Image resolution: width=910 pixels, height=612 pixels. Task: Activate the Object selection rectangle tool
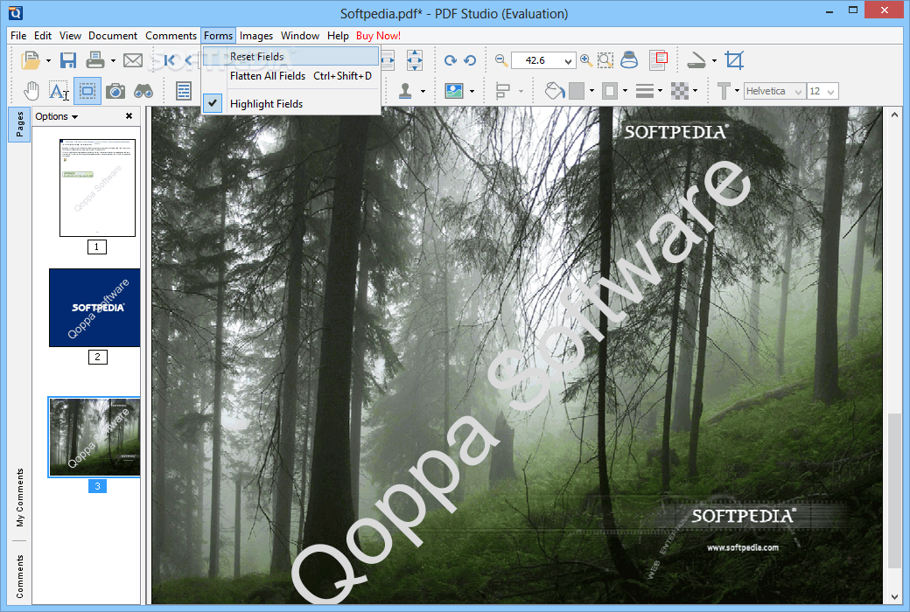[87, 91]
